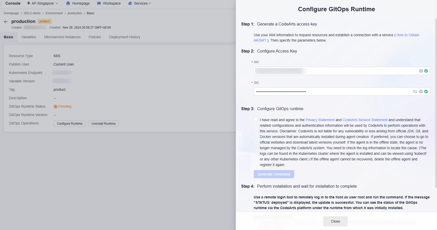Go to production breadcrumb
437x230 pixels.
[x=75, y=13]
